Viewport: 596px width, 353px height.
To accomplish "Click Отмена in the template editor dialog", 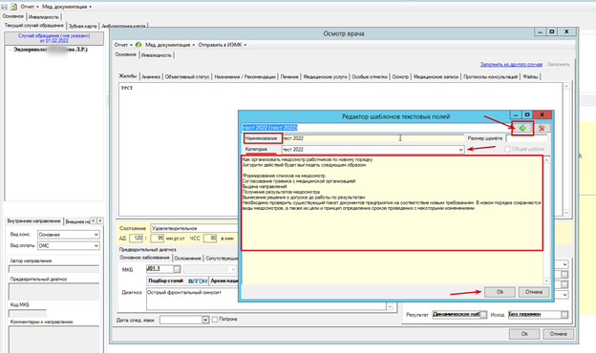I will [x=534, y=292].
